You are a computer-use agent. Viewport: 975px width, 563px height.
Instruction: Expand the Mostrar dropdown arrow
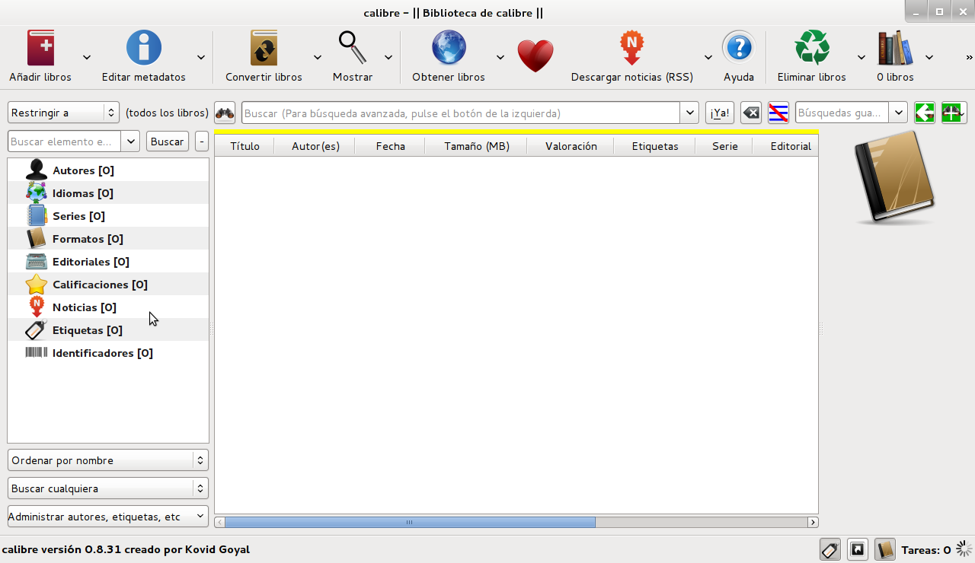(388, 57)
